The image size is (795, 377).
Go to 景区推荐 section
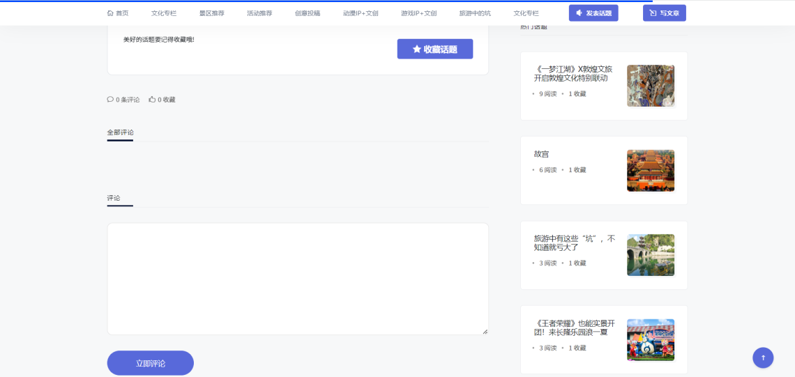(x=212, y=13)
